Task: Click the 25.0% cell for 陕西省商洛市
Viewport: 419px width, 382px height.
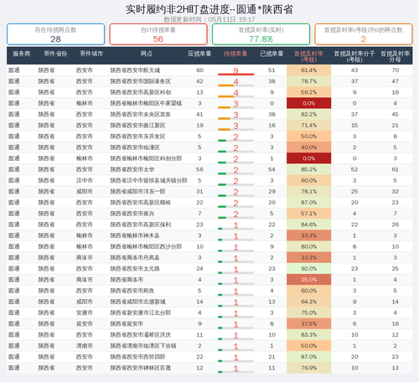Action: (308, 280)
